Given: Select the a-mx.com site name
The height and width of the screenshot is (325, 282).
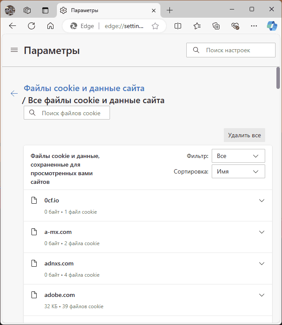Looking at the screenshot, I should (58, 232).
